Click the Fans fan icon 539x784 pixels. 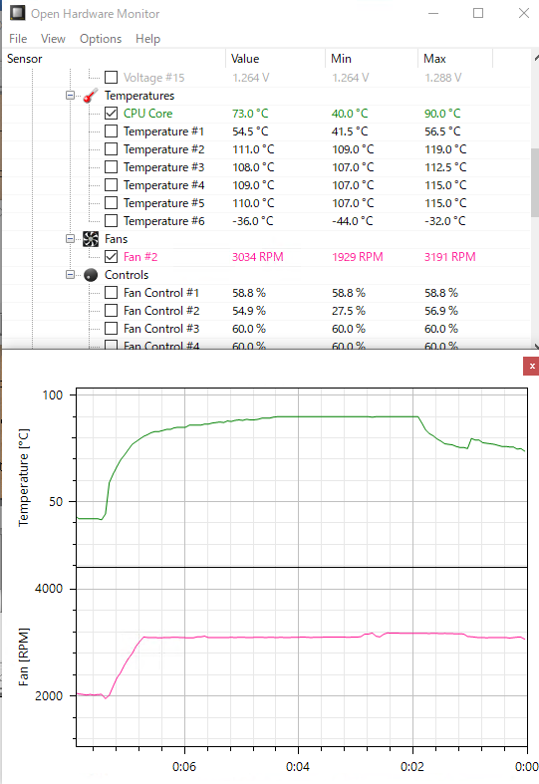[91, 239]
